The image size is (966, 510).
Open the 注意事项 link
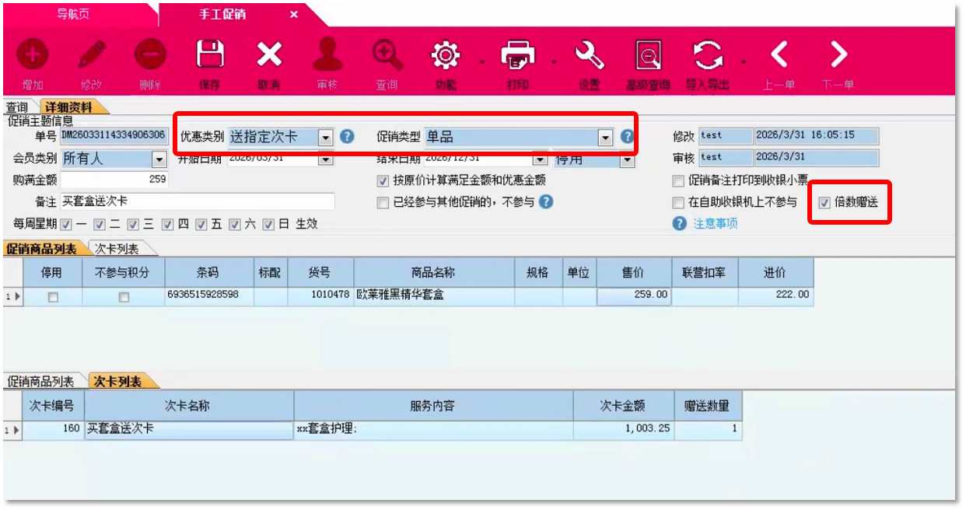coord(716,224)
